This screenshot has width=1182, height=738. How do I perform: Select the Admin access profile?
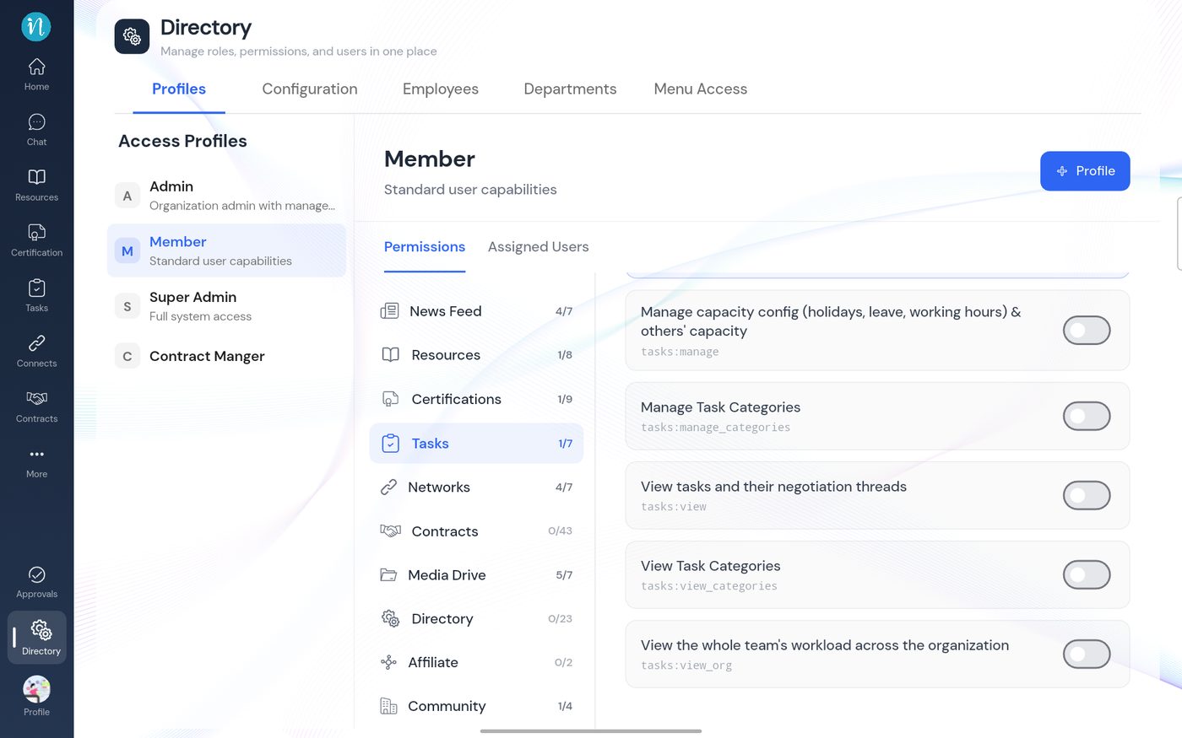[226, 196]
